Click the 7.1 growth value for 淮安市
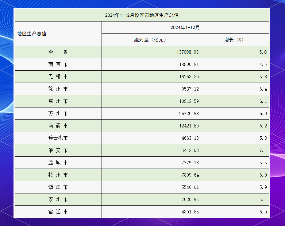Image resolution: width=285 pixels, height=226 pixels. (263, 150)
